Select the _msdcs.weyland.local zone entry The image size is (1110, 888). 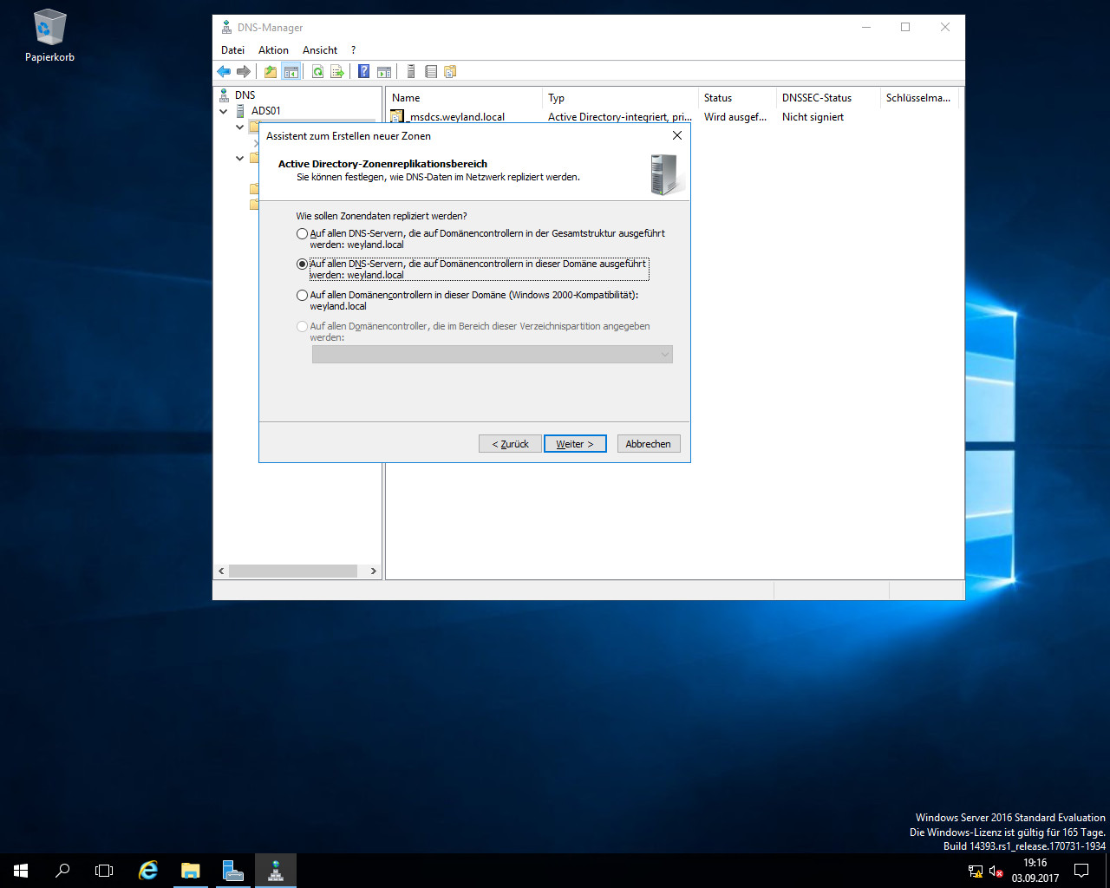click(456, 117)
